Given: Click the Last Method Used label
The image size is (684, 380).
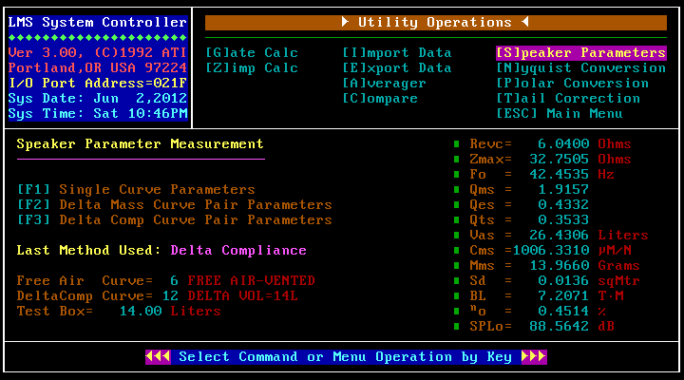Looking at the screenshot, I should coord(89,251).
